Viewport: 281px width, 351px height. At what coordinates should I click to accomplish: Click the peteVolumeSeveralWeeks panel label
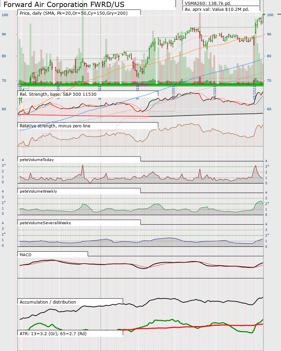click(x=45, y=223)
